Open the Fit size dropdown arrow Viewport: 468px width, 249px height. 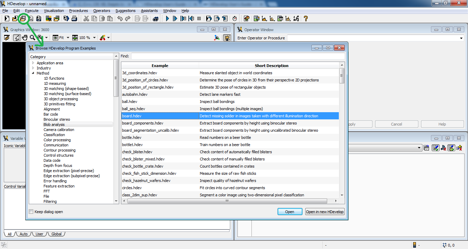pyautogui.click(x=68, y=38)
